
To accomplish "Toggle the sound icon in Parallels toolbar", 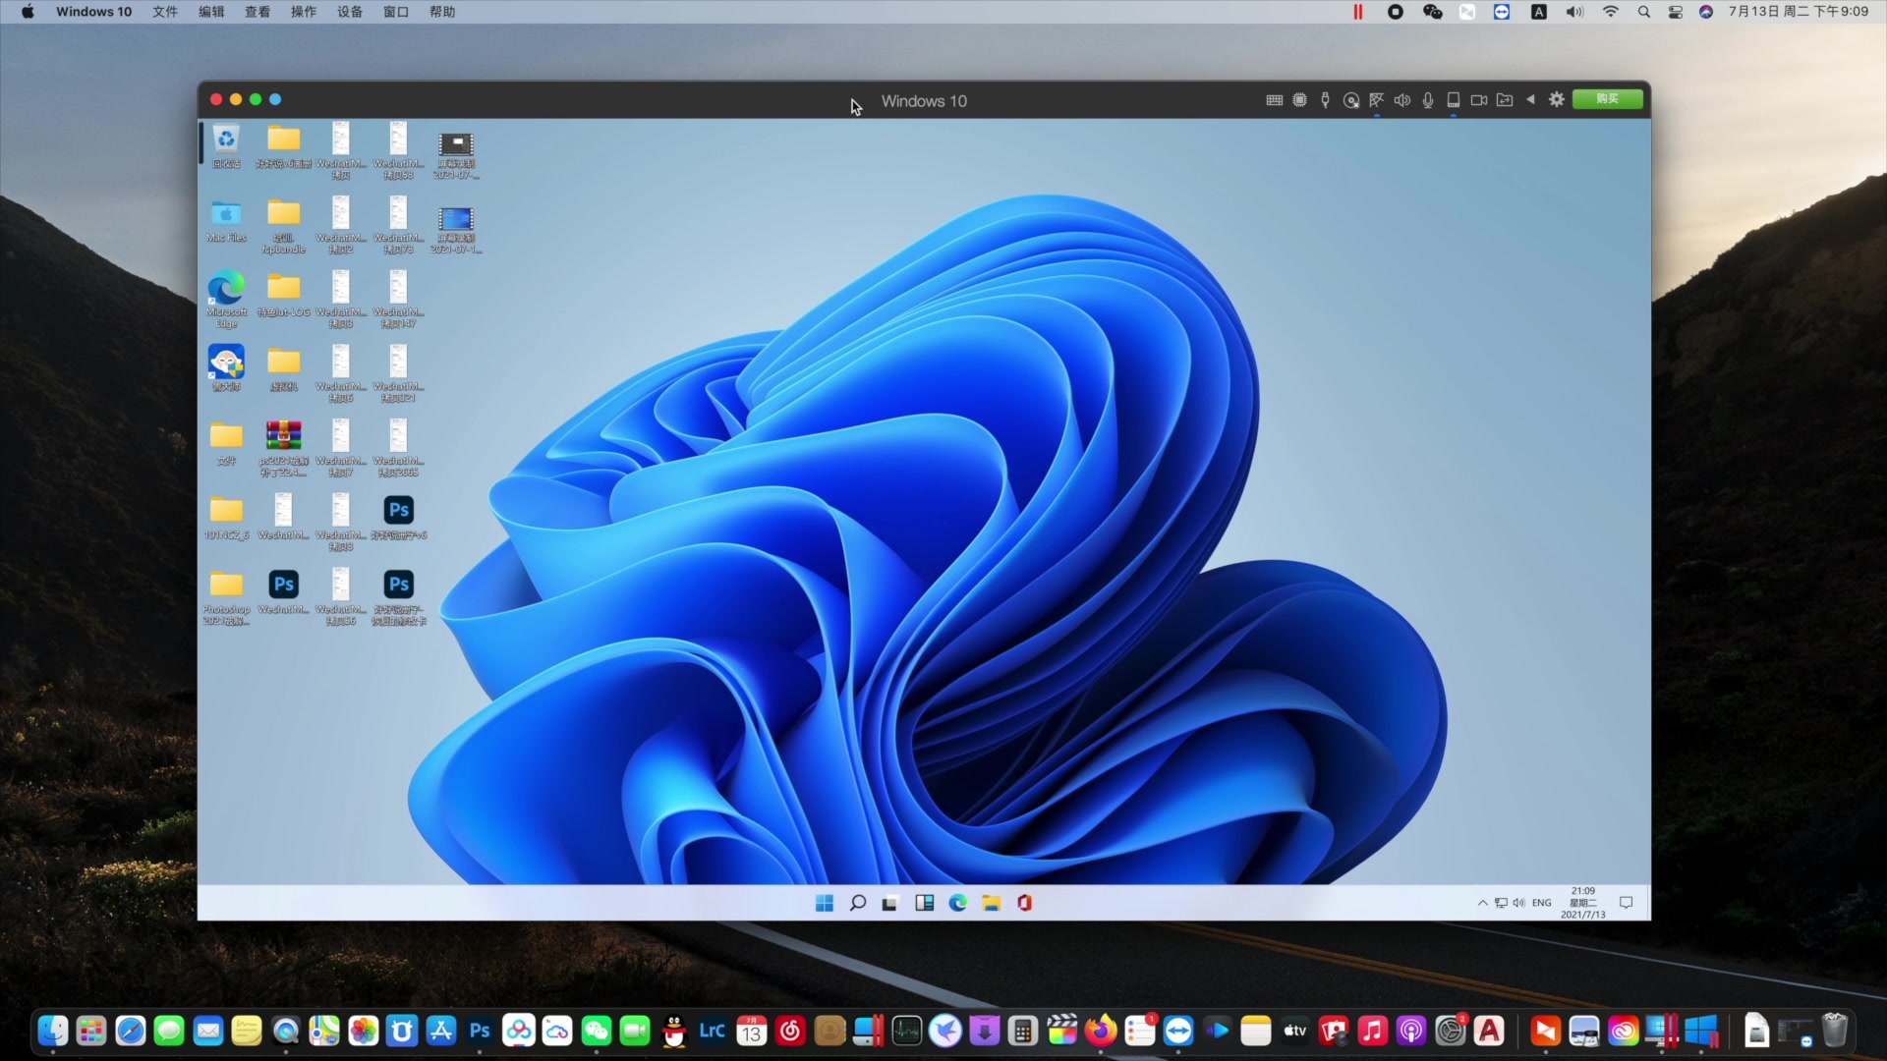I will (x=1402, y=100).
